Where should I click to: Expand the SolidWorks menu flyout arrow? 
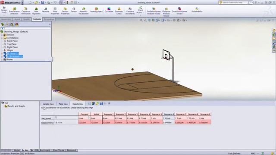[22, 3]
